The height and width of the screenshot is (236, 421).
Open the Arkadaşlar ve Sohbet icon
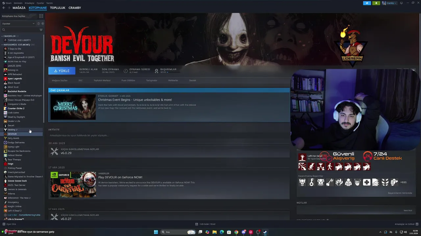(x=417, y=224)
